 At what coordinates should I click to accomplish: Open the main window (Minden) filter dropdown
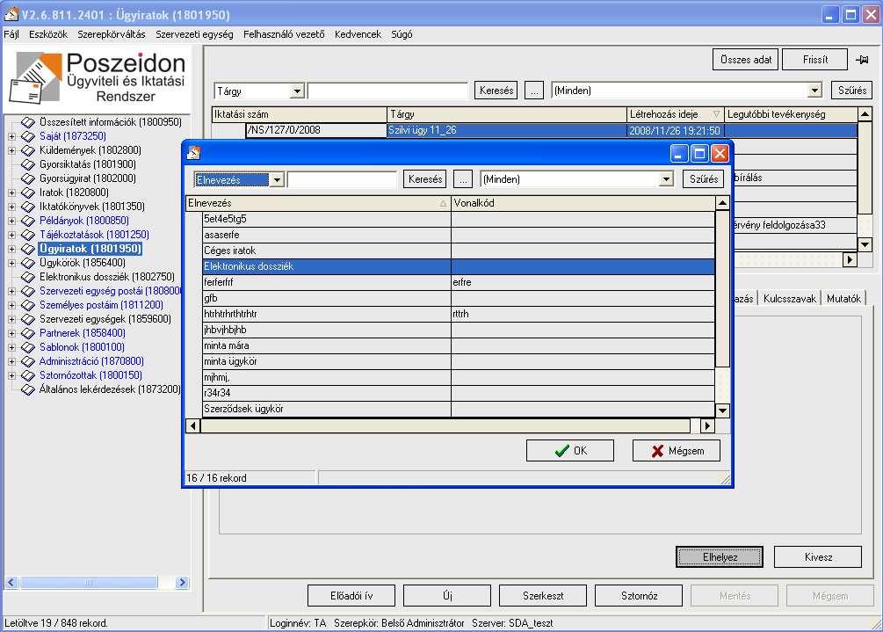click(x=814, y=91)
